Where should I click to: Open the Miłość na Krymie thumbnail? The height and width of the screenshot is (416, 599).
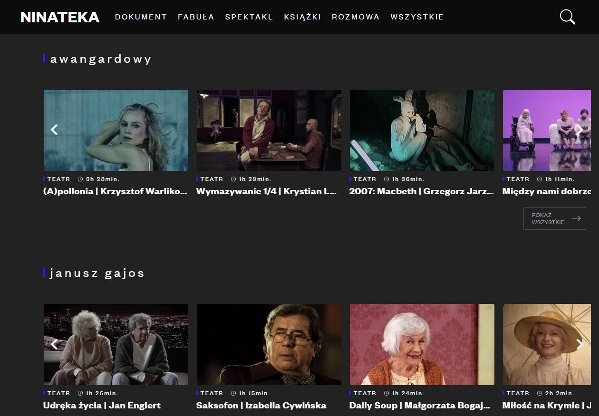click(x=547, y=345)
